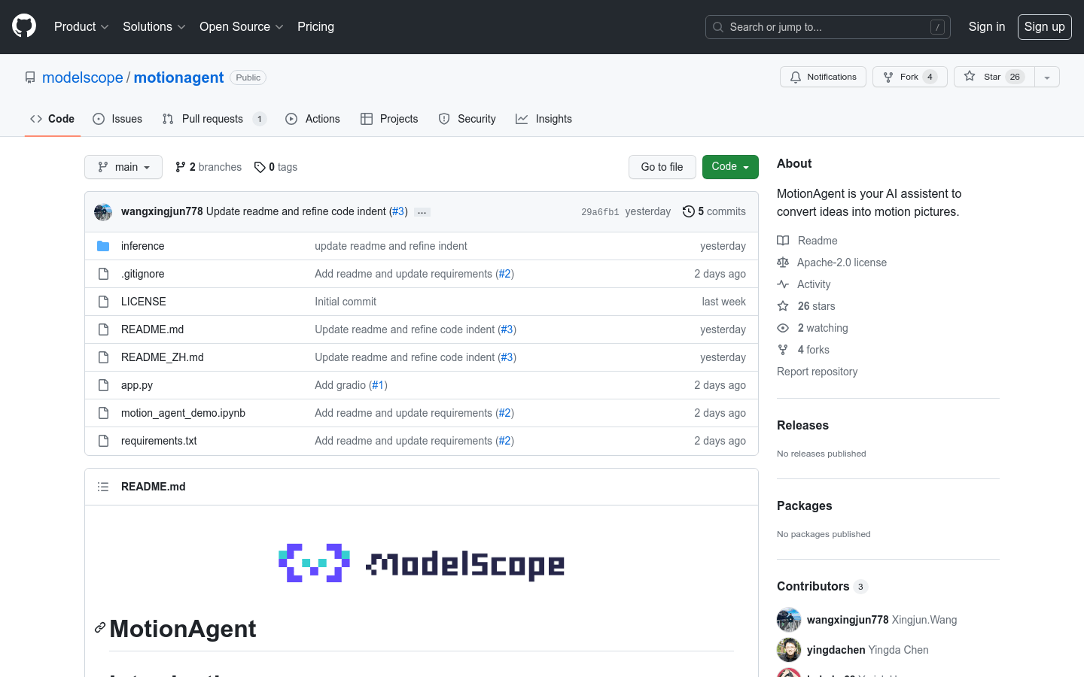
Task: Open README table of contents icon
Action: 103,487
